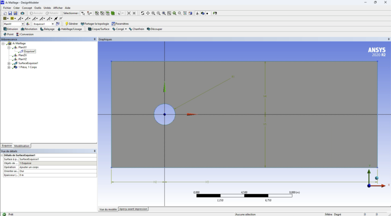391x216 pixels.
Task: Open the Aide menu
Action: point(67,8)
